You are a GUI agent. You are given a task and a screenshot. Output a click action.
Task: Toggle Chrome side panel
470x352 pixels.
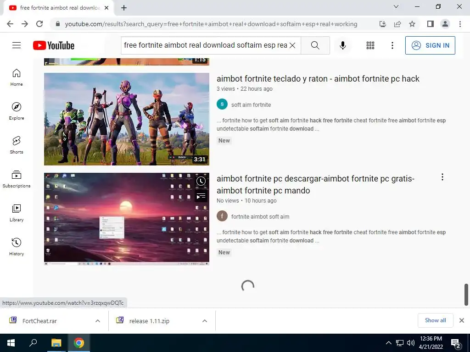pos(431,24)
